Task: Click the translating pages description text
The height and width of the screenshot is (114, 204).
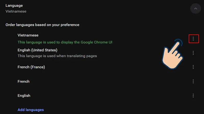Action: [x=57, y=56]
